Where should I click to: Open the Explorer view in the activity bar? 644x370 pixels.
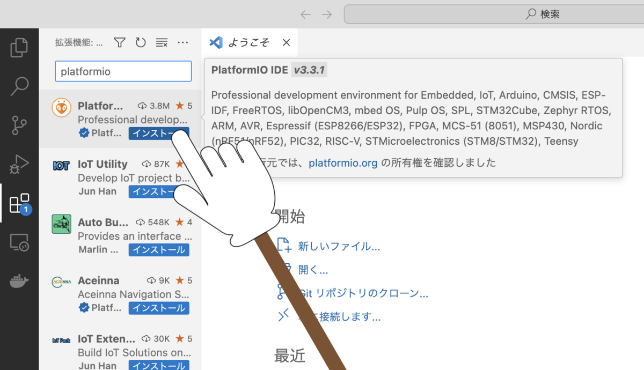pyautogui.click(x=19, y=47)
